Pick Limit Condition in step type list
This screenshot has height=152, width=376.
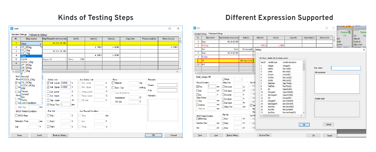[28, 103]
